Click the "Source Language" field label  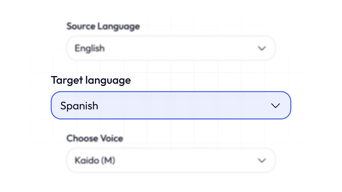click(x=103, y=26)
